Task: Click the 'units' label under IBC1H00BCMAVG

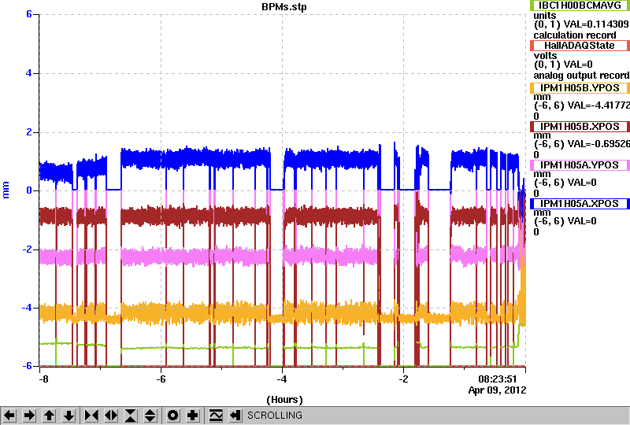Action: (544, 15)
